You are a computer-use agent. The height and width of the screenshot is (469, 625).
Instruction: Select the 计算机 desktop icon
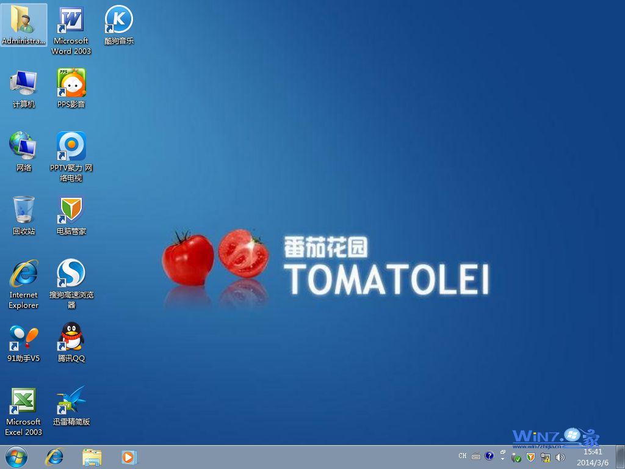pos(24,89)
